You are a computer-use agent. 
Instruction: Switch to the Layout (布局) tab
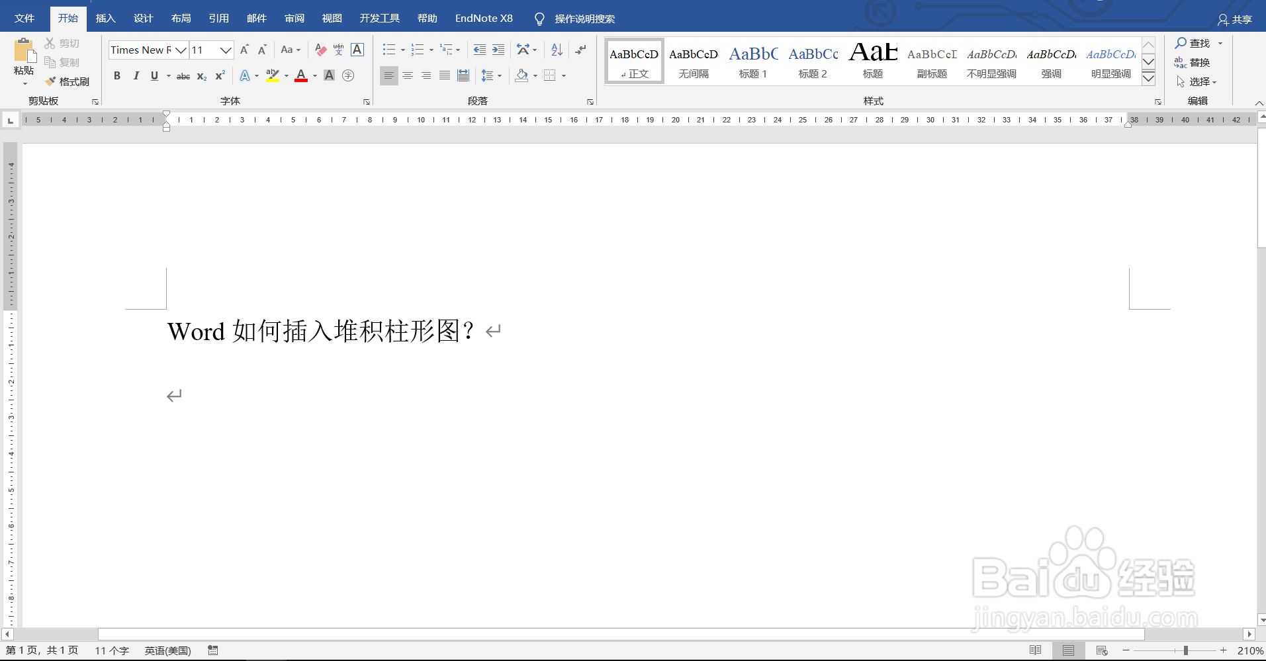pyautogui.click(x=181, y=19)
